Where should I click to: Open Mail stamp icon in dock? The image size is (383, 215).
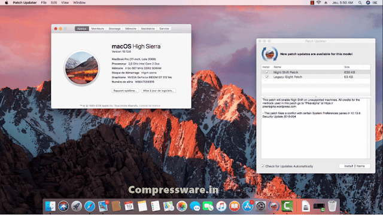(x=103, y=206)
